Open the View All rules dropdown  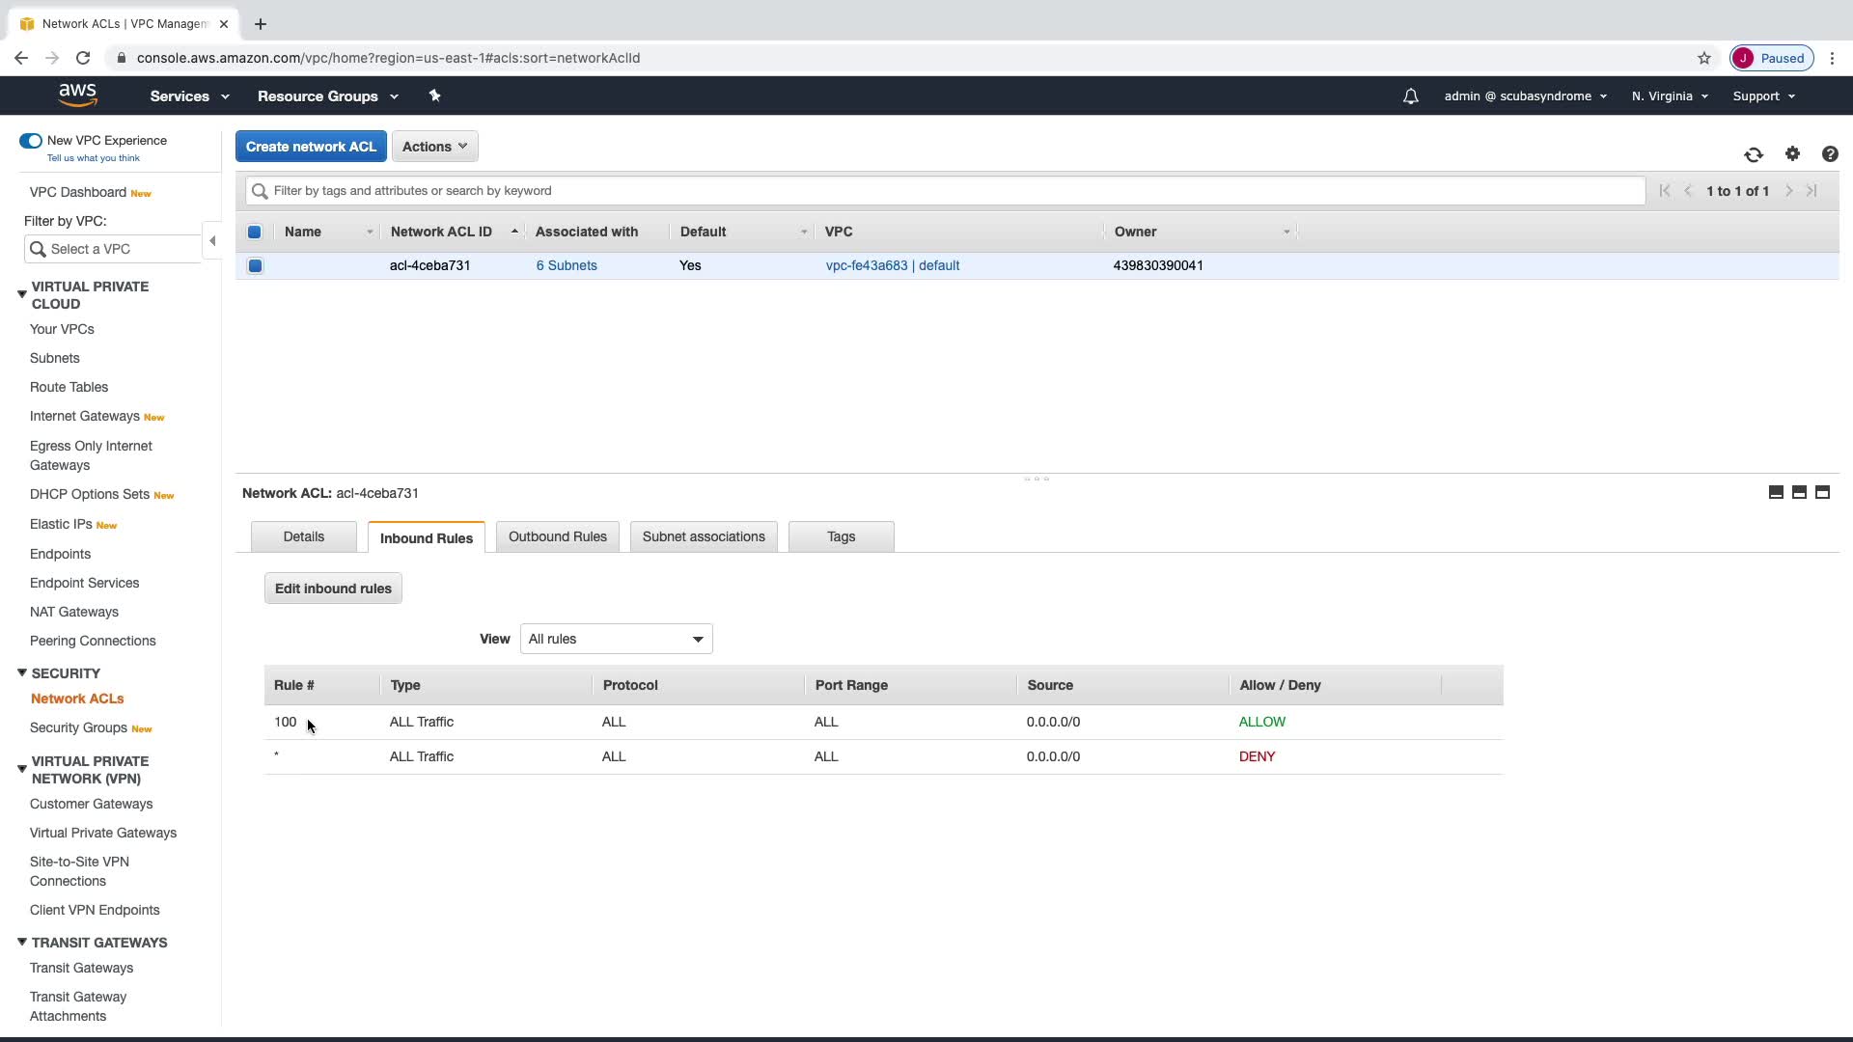click(616, 639)
